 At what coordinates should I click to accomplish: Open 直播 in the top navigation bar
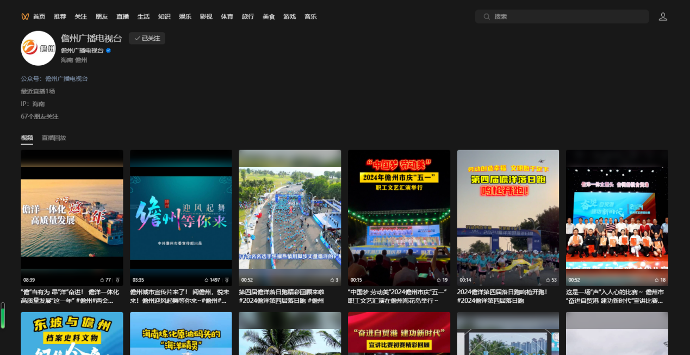(x=122, y=17)
